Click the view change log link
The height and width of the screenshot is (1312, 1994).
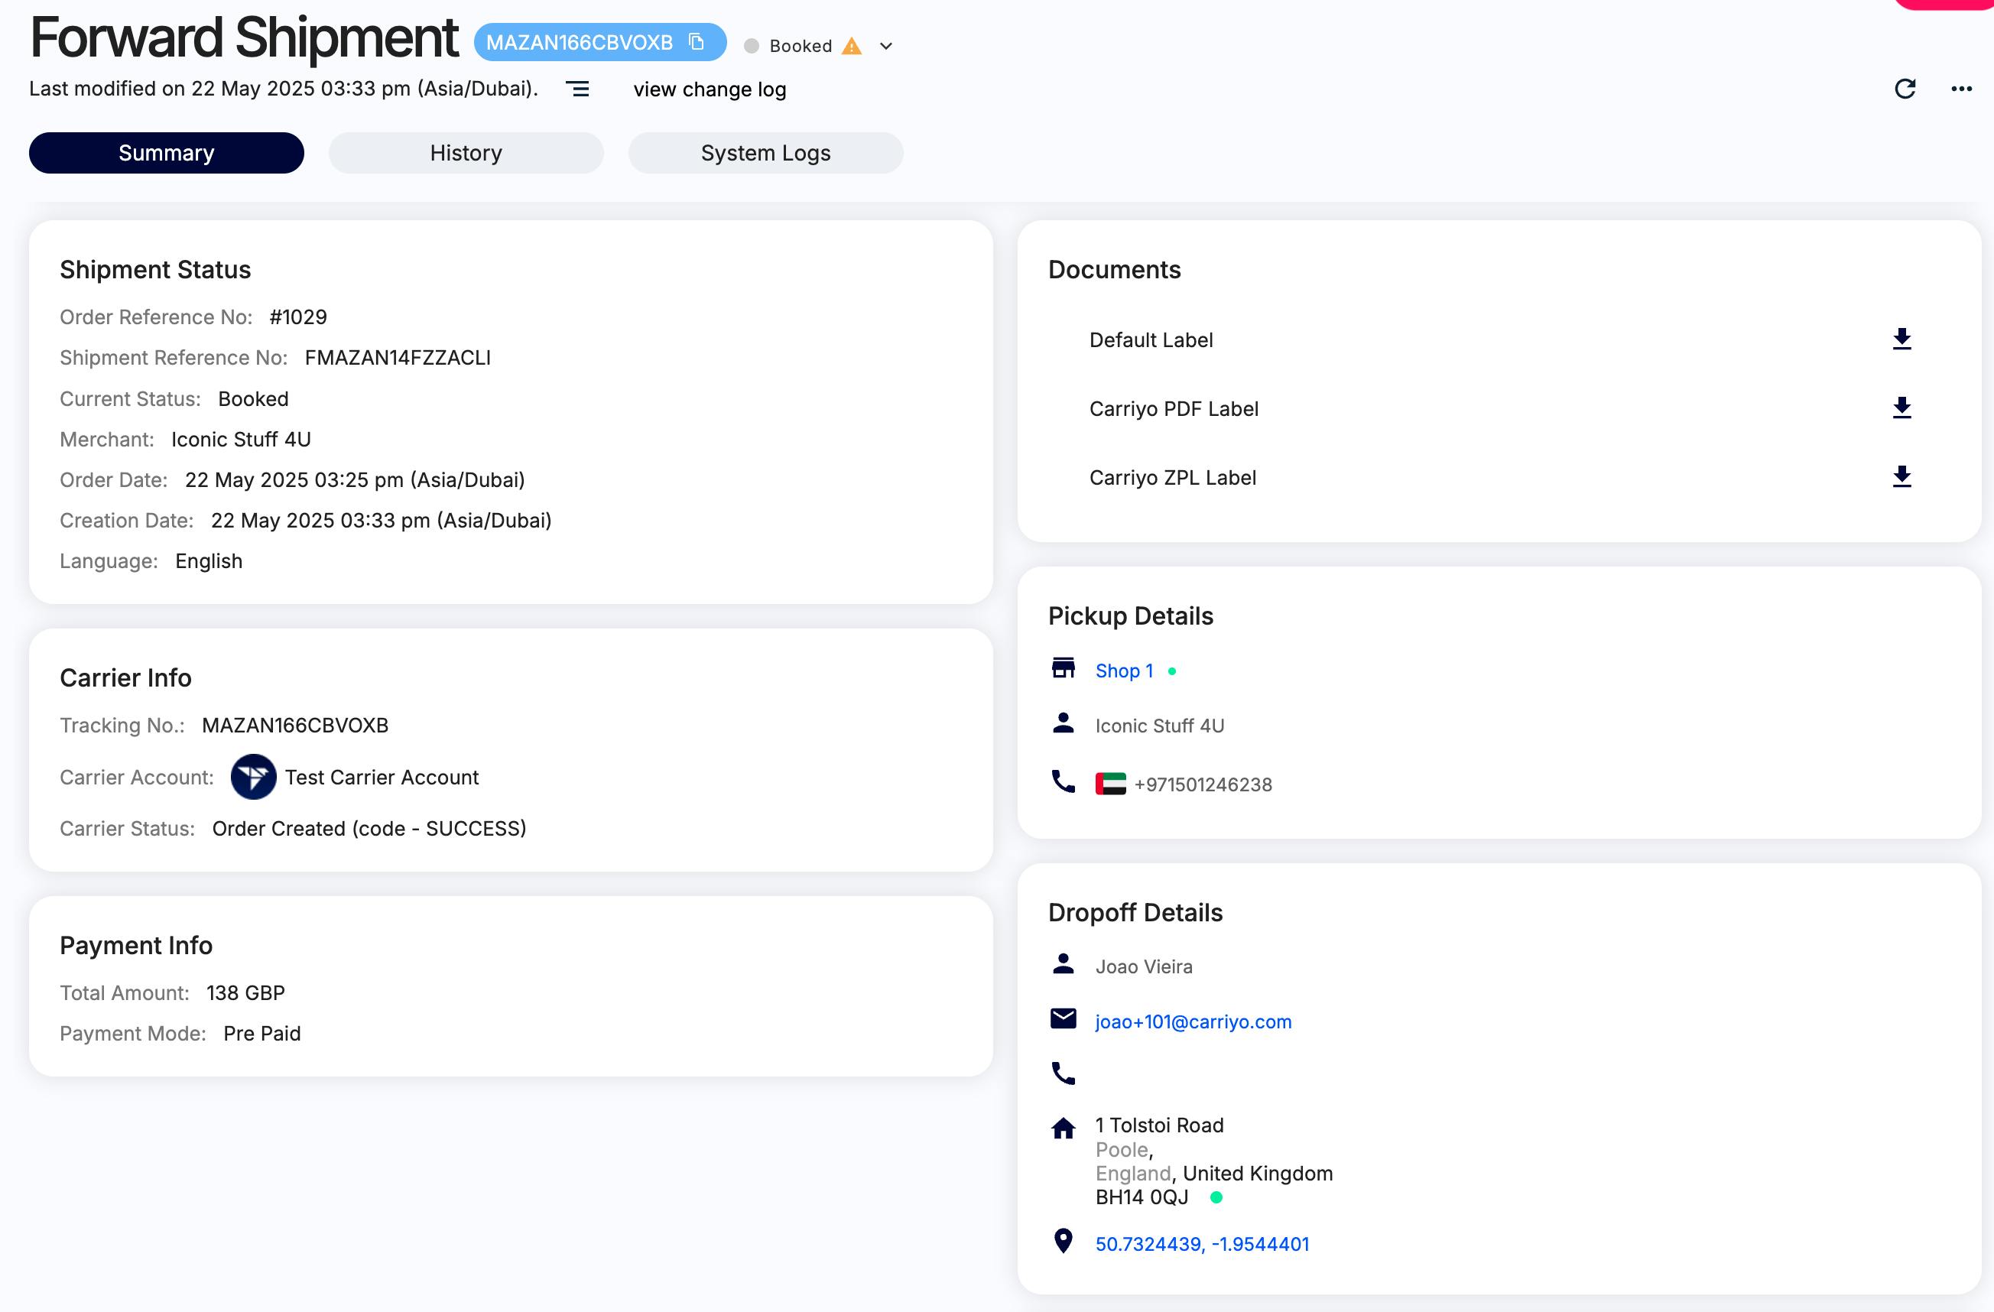710,89
